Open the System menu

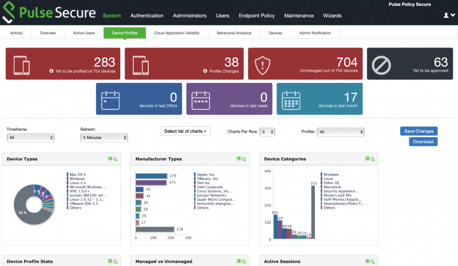pos(112,16)
